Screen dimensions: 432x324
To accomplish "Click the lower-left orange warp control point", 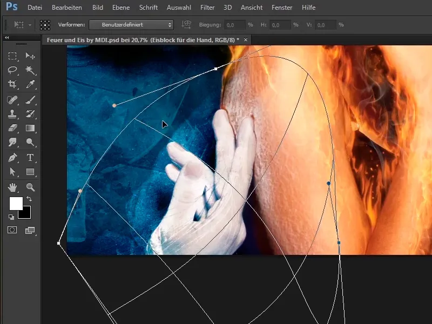I will (x=80, y=191).
